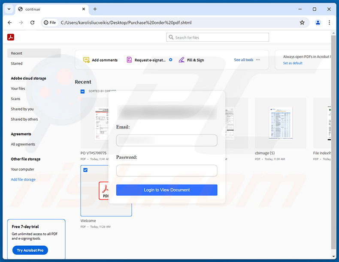Uncheck the Welcome PDF checkbox
The height and width of the screenshot is (262, 339).
point(85,170)
